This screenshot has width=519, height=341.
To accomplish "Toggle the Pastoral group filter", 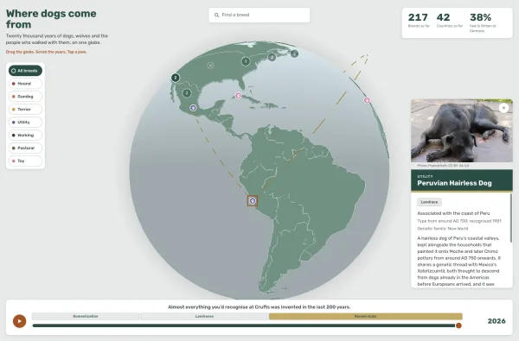I will pyautogui.click(x=25, y=148).
